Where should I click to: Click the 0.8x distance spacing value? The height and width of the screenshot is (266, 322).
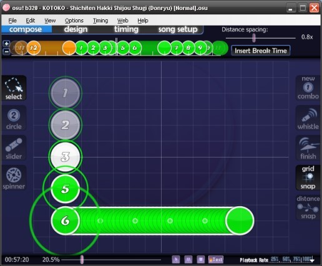coord(307,37)
